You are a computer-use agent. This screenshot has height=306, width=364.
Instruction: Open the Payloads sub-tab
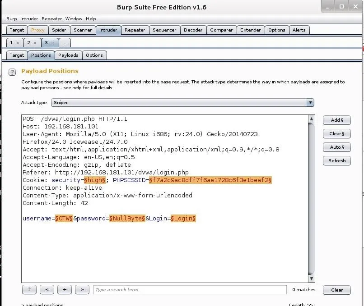(68, 55)
